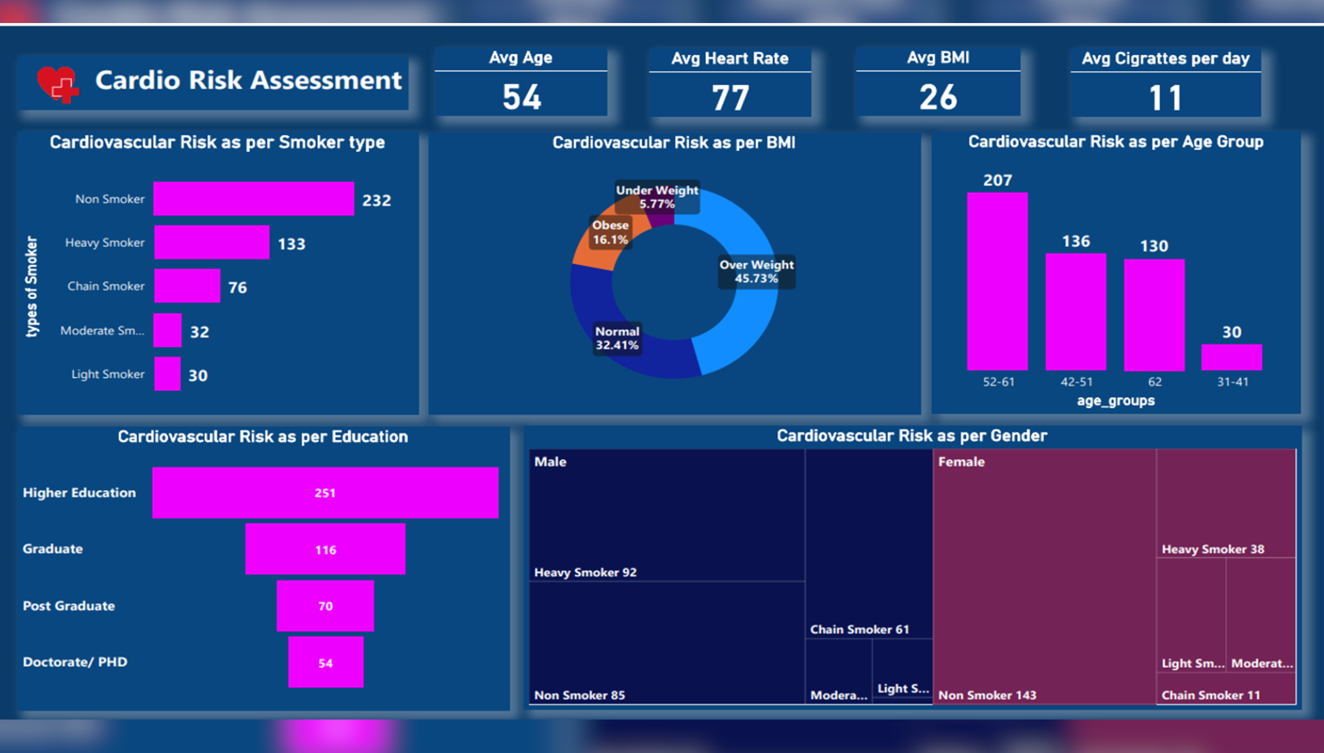The image size is (1324, 753).
Task: Click the Cardiovascular Risk as per Education title
Action: coord(262,437)
